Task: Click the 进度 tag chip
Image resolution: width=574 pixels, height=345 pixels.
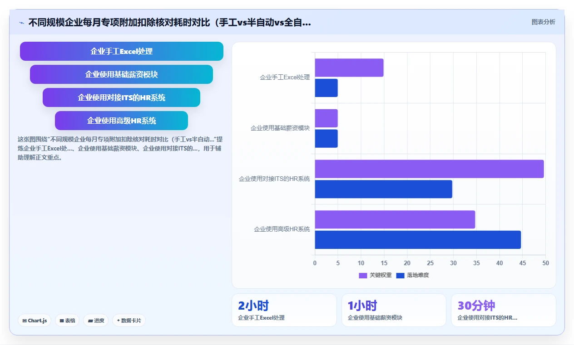Action: [96, 321]
